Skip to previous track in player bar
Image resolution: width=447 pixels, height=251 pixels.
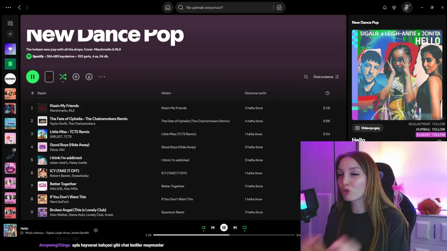tap(213, 228)
